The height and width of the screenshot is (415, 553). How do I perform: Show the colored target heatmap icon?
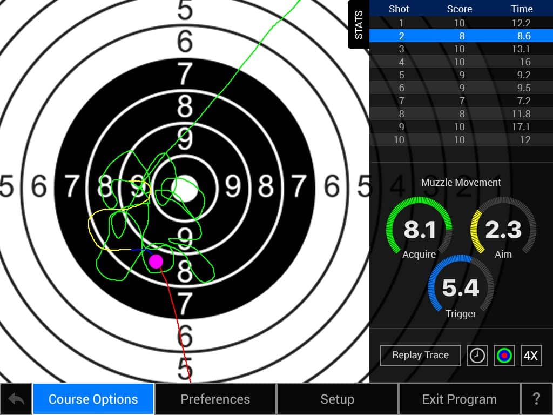[x=504, y=356]
